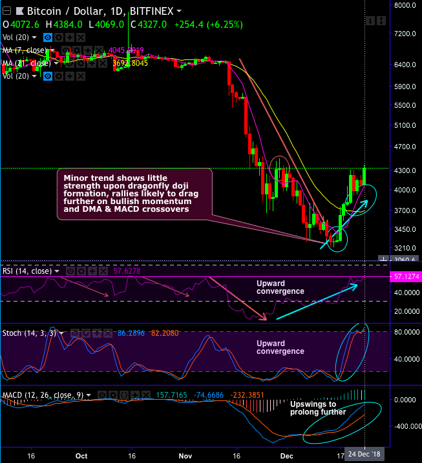The image size is (422, 463).
Task: Click the down-arrow pane button at top right
Action: click(x=370, y=21)
